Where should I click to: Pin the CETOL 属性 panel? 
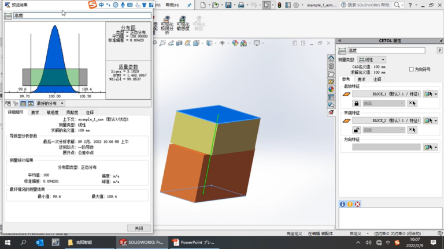[441, 41]
